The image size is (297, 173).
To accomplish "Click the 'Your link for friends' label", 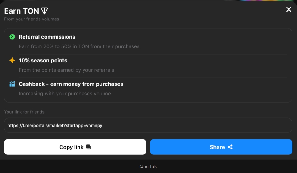I will [x=24, y=112].
